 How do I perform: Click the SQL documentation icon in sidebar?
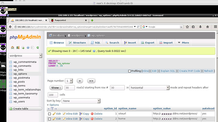click(32, 47)
